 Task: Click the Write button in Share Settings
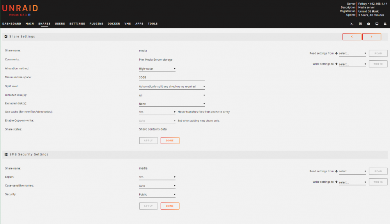(x=378, y=64)
